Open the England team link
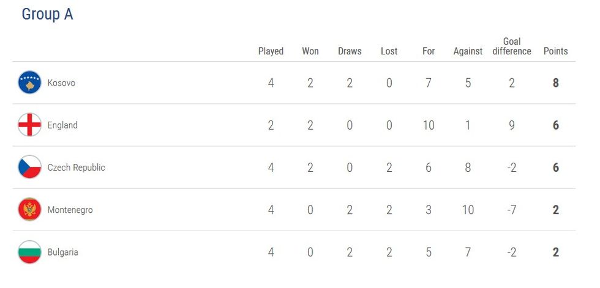Screen dimensions: 600x288 [x=62, y=125]
